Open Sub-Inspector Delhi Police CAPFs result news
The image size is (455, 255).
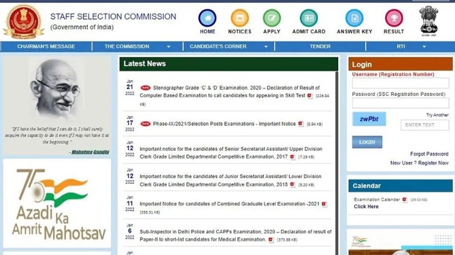(235, 236)
